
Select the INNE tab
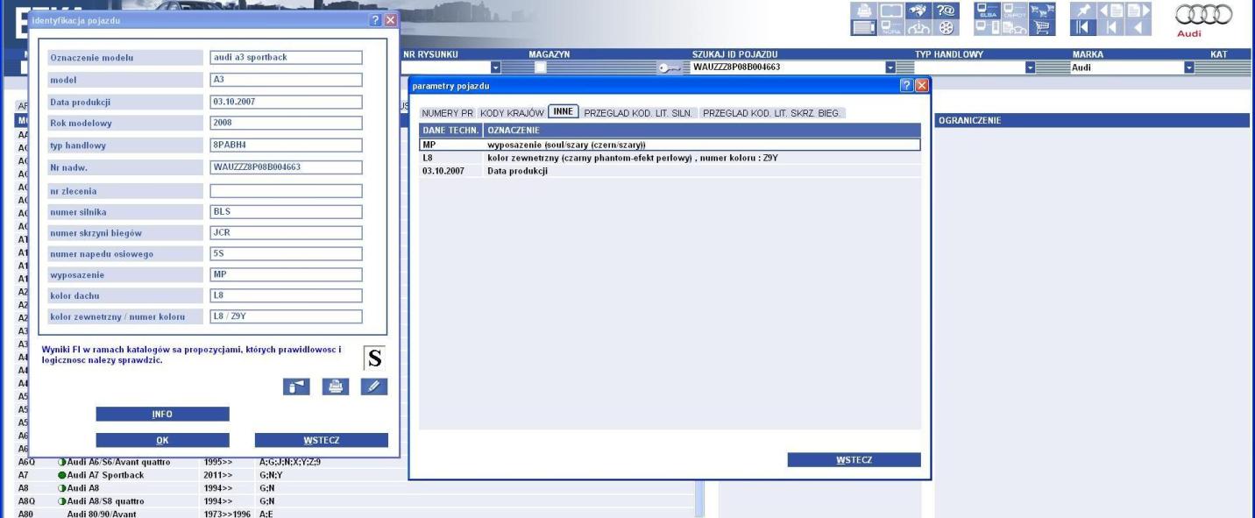pos(564,111)
